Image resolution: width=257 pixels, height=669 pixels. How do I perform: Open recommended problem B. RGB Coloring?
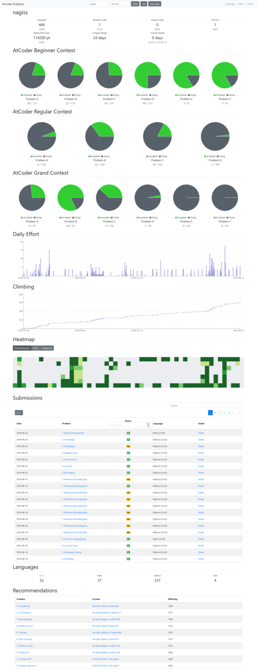(x=24, y=639)
